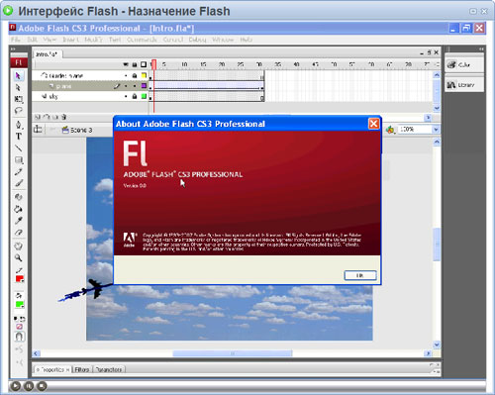Toggle Snap to Objects magnet option
The height and width of the screenshot is (395, 495).
(x=19, y=337)
